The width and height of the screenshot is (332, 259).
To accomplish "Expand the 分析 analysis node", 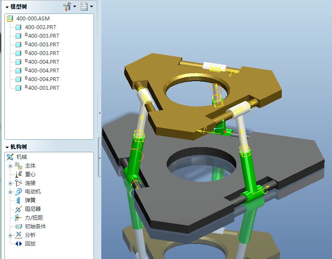I will coord(10,235).
